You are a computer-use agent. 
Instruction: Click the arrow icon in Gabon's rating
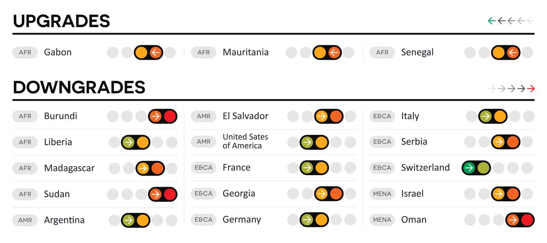(156, 53)
